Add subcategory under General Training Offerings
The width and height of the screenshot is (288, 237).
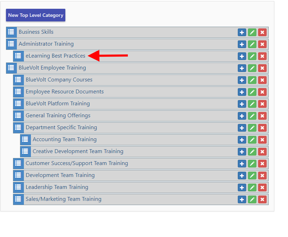click(242, 116)
